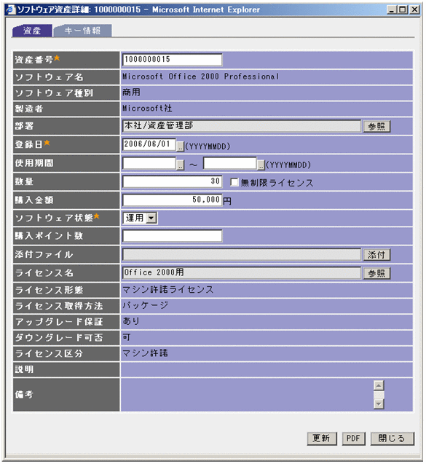426x464 pixels.
Task: Click the 添付 button
Action: click(376, 255)
